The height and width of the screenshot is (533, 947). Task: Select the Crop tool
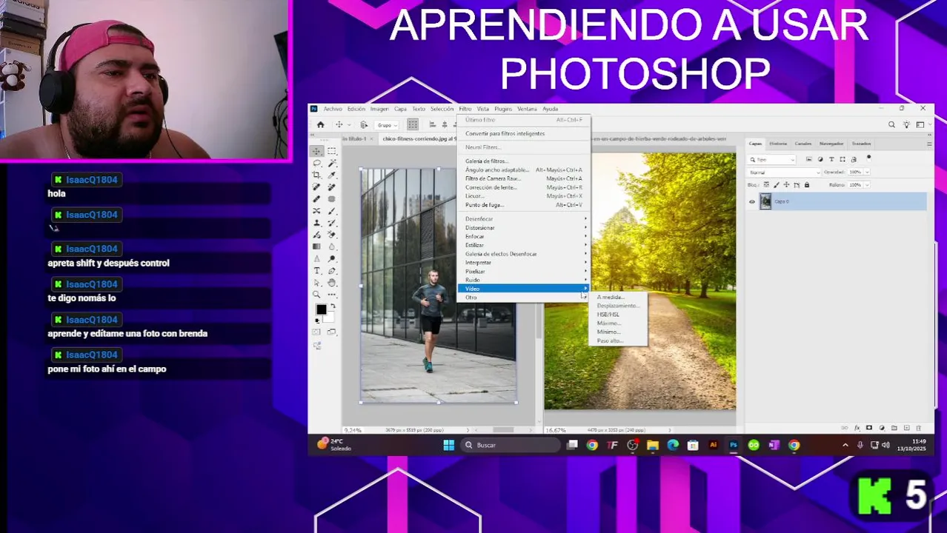[316, 175]
